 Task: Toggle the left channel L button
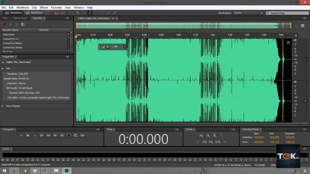(305, 59)
